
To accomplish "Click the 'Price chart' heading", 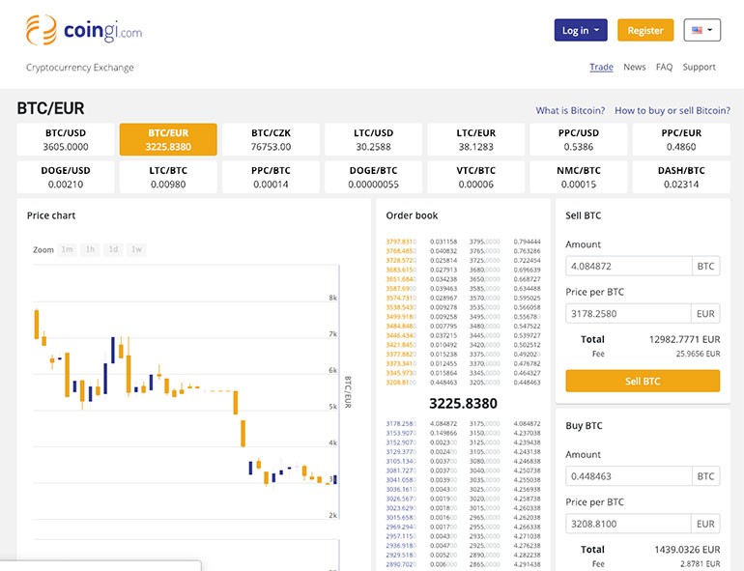I will click(x=51, y=215).
